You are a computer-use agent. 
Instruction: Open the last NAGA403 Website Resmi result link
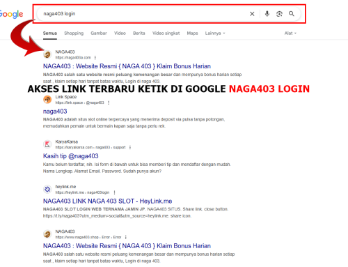click(x=127, y=246)
